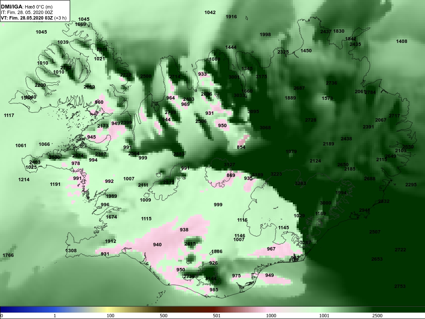Select the value 2463
This screenshot has height=319, width=425.
point(35,162)
